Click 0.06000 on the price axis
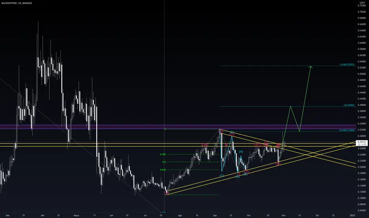Image resolution: width=369 pixels, height=218 pixels. pyautogui.click(x=361, y=210)
